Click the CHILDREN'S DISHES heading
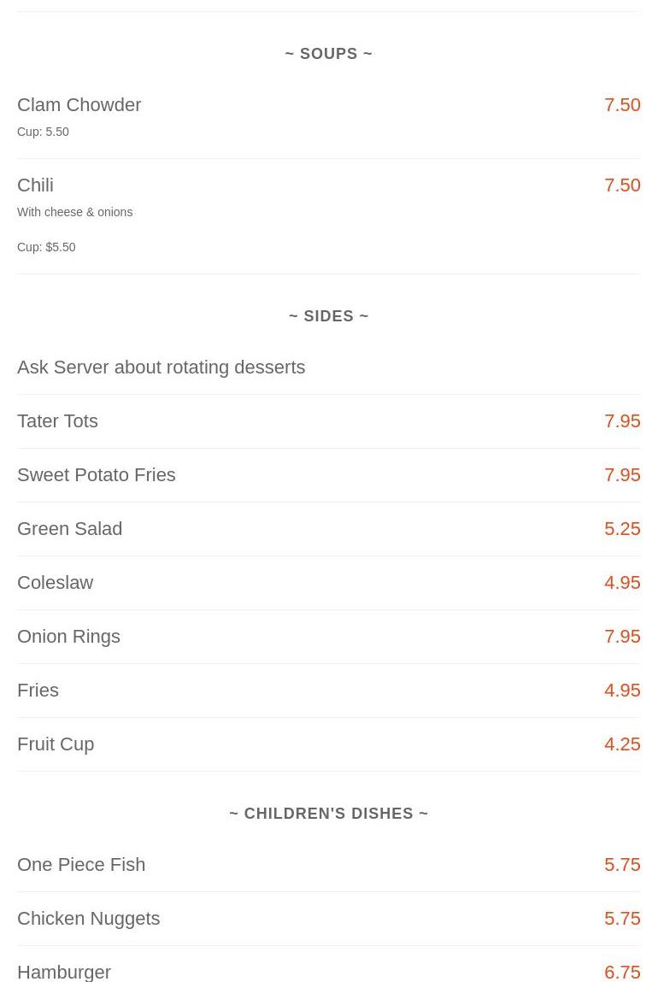The height and width of the screenshot is (982, 658). point(329,814)
